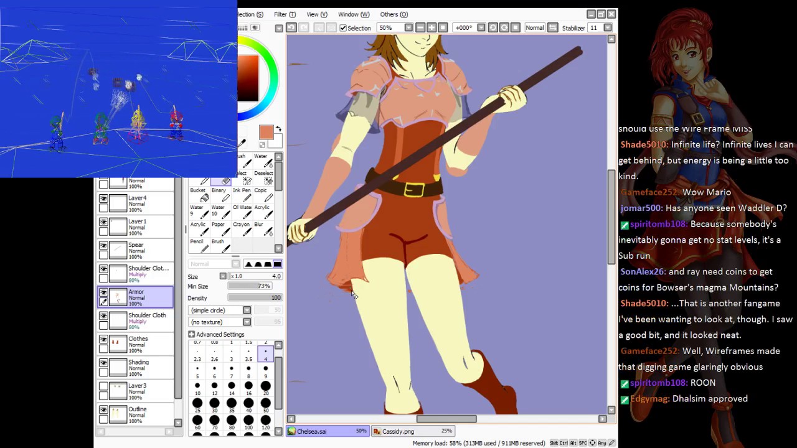Hide the Clothes layer

[103, 340]
